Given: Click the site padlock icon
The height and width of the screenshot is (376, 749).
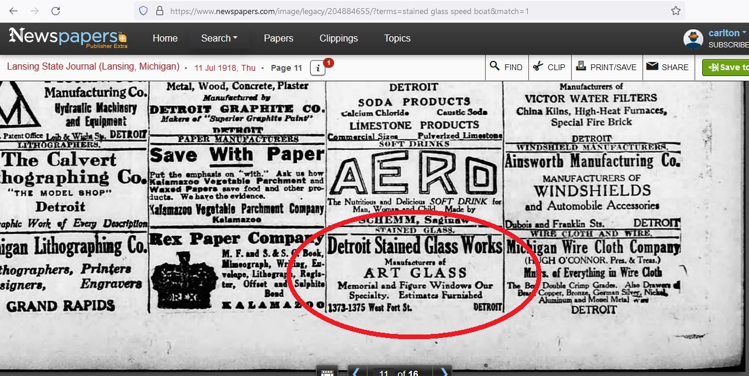Looking at the screenshot, I should click(x=159, y=11).
